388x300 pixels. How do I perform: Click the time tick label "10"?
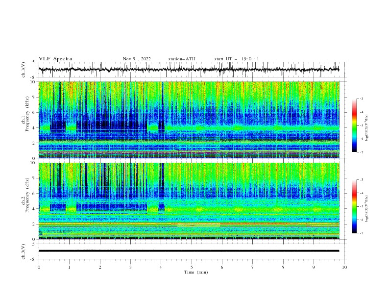pyautogui.click(x=344, y=267)
